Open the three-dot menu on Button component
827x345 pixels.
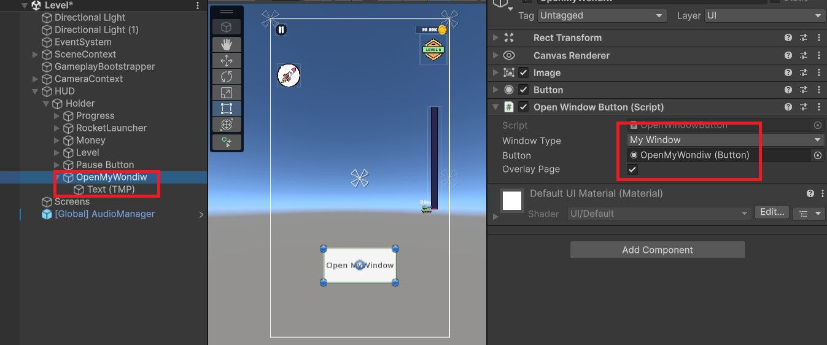(818, 90)
